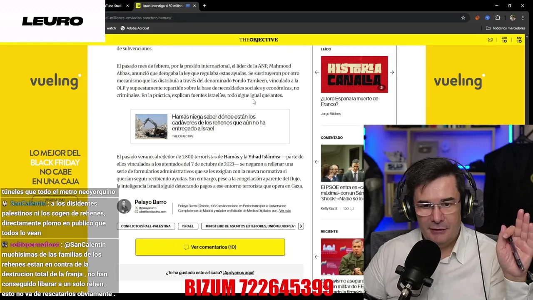Read Hamás niega saber dónde están article
The width and height of the screenshot is (533, 300).
tap(219, 122)
